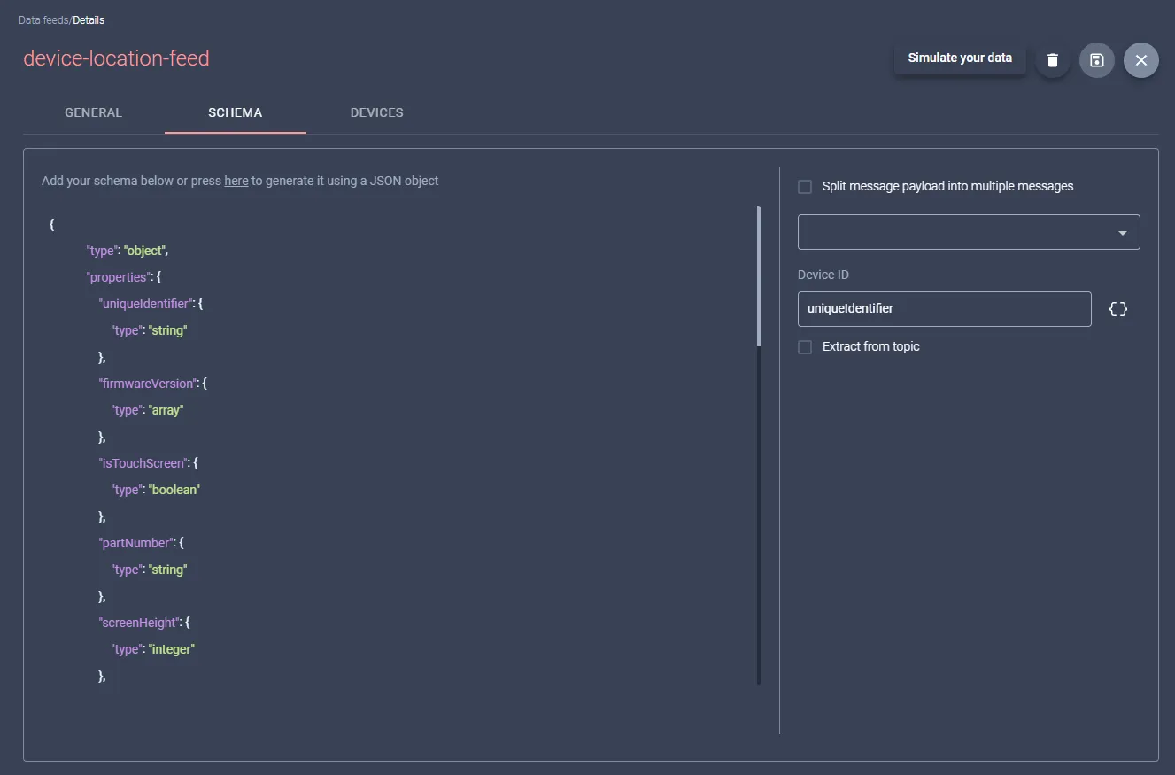The height and width of the screenshot is (775, 1175).
Task: Click the "screenHeight" property line
Action: (144, 623)
